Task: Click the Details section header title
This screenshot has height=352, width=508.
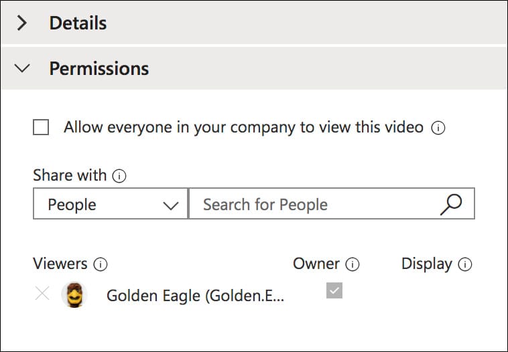Action: (x=78, y=23)
